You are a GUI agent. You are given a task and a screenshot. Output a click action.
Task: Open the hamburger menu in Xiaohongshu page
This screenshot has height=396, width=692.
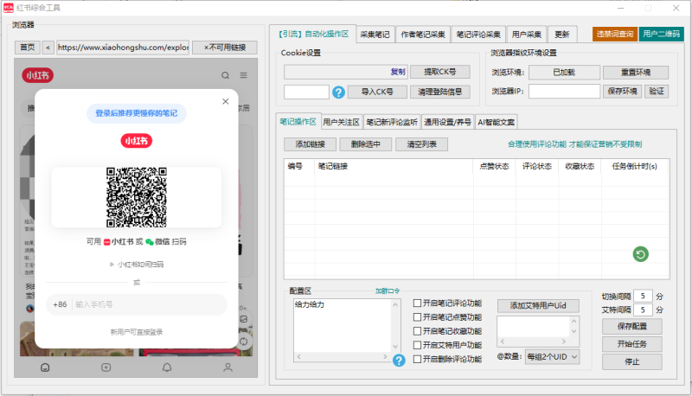pyautogui.click(x=244, y=75)
